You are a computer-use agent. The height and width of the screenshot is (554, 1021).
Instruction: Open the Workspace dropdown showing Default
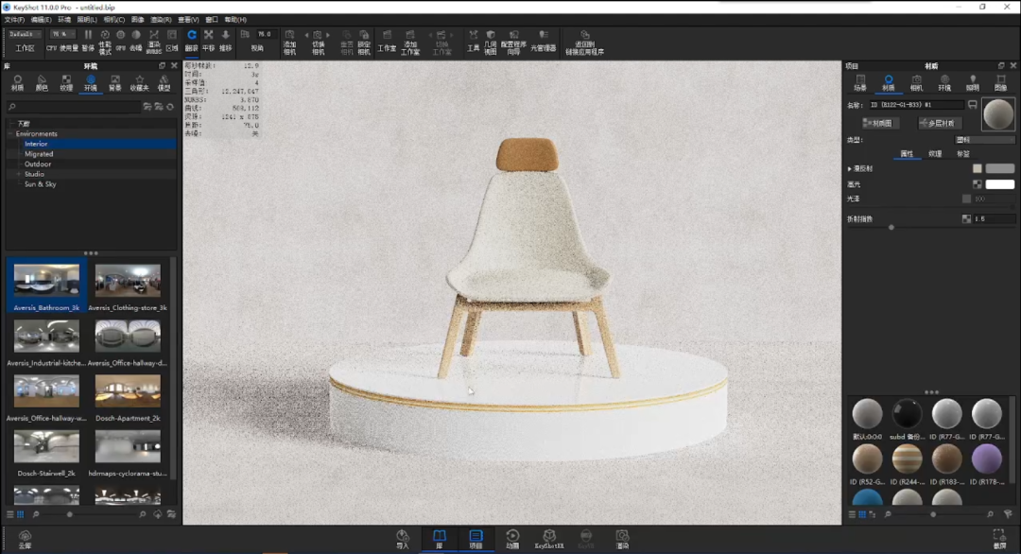click(25, 34)
